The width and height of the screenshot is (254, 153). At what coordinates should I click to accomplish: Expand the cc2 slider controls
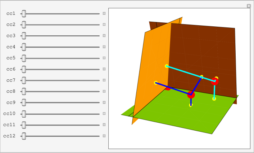(104, 25)
